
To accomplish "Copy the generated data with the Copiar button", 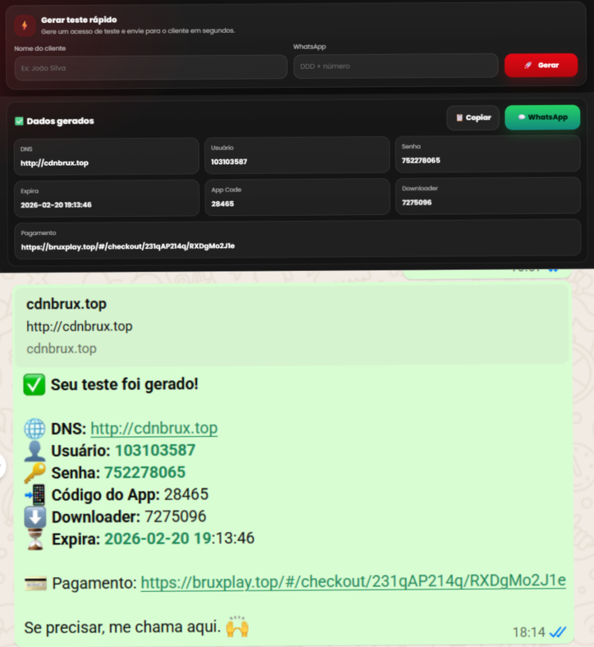I will tap(473, 118).
